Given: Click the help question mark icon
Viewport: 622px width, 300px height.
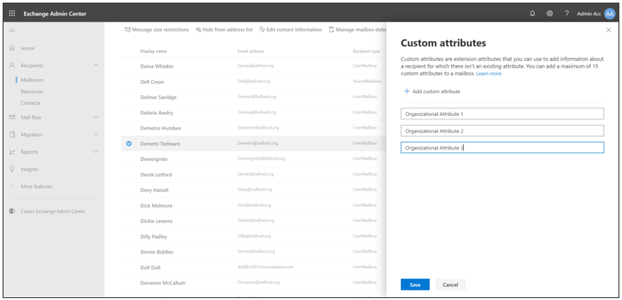Looking at the screenshot, I should [x=566, y=13].
